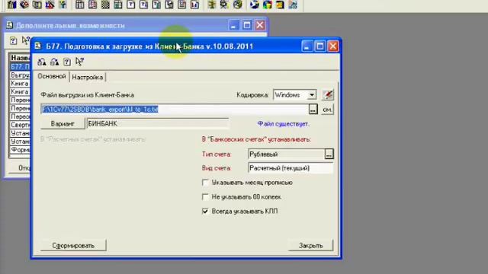Enable "Не указывать 00 копеек" checkbox
The width and height of the screenshot is (488, 274).
[x=205, y=197]
